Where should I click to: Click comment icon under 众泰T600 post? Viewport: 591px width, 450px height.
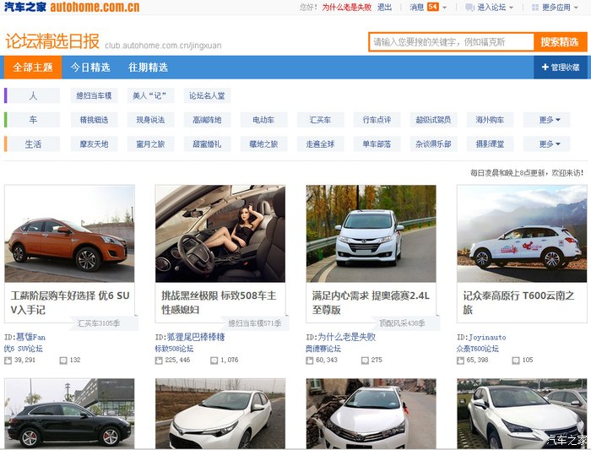515,361
